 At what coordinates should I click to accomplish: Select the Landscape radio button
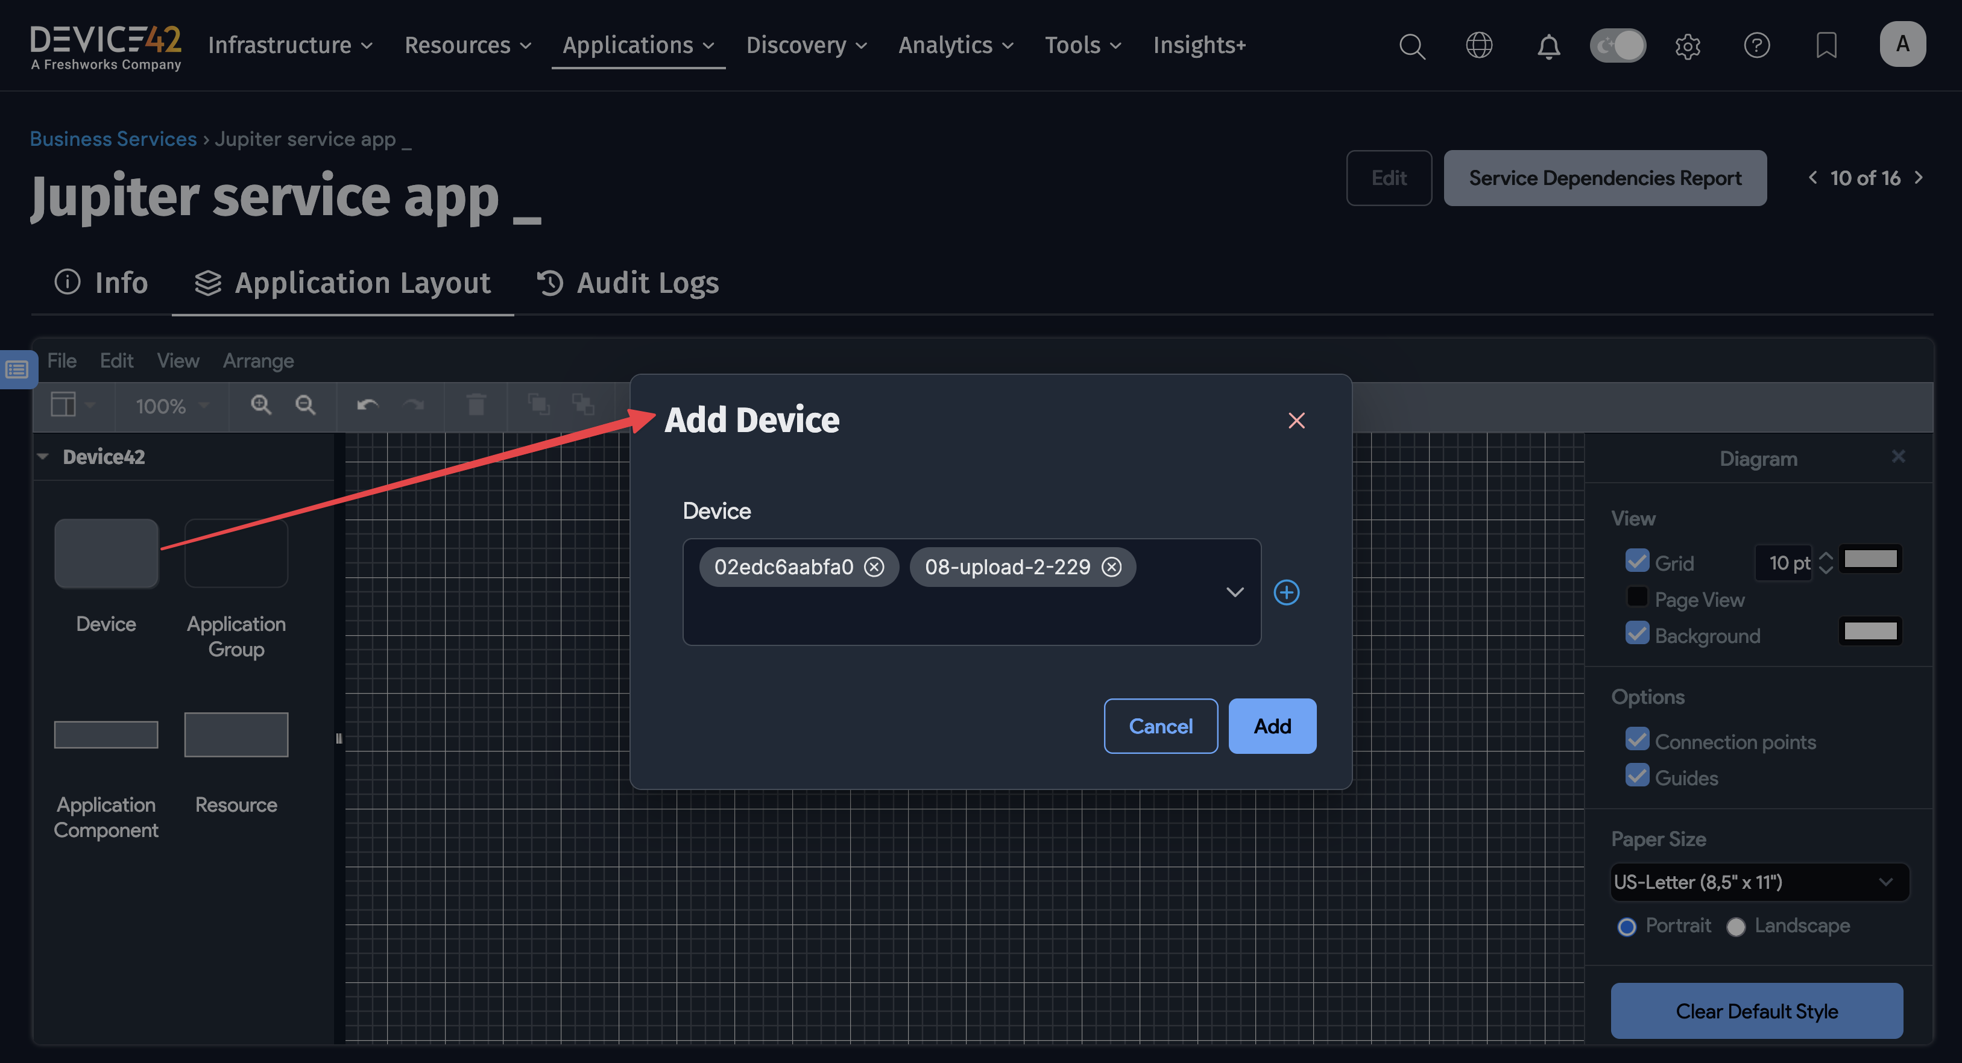[x=1736, y=927]
